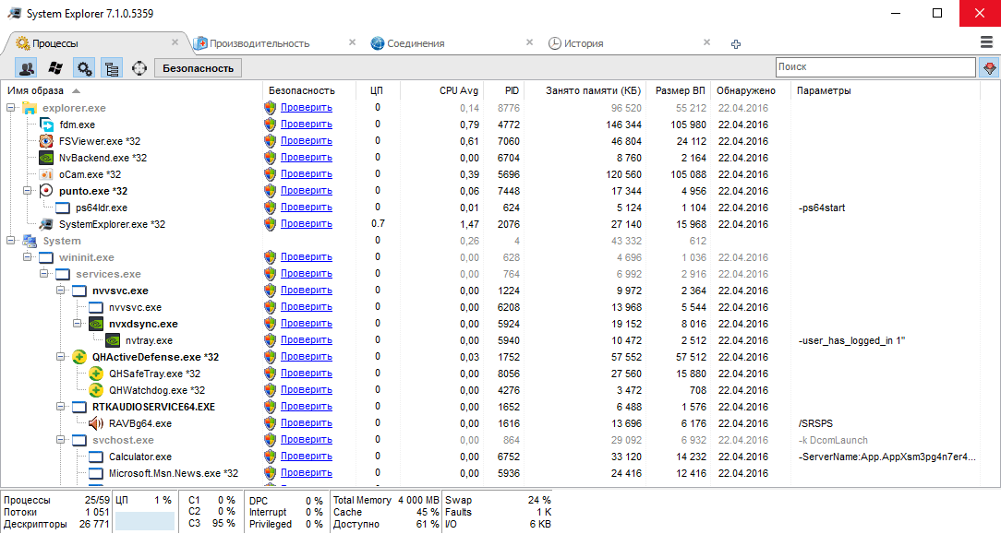Click the Безопасность toolbar button
The image size is (1001, 534).
pos(198,68)
